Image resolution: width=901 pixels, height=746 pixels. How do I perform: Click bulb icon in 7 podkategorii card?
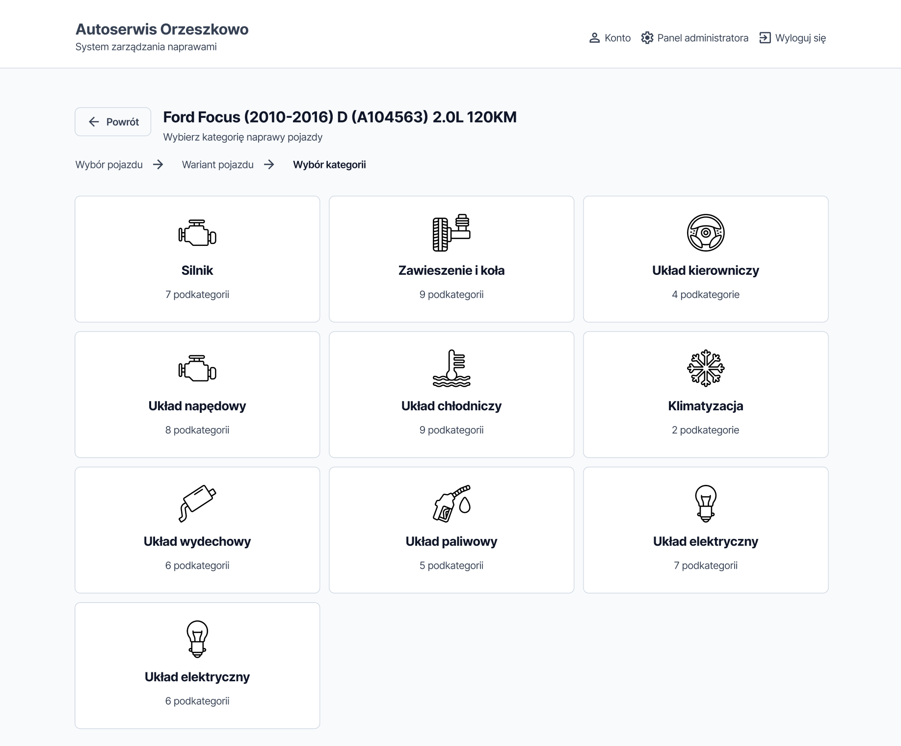pos(706,504)
